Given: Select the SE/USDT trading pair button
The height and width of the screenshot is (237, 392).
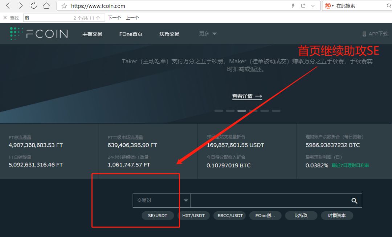Looking at the screenshot, I should [x=158, y=215].
